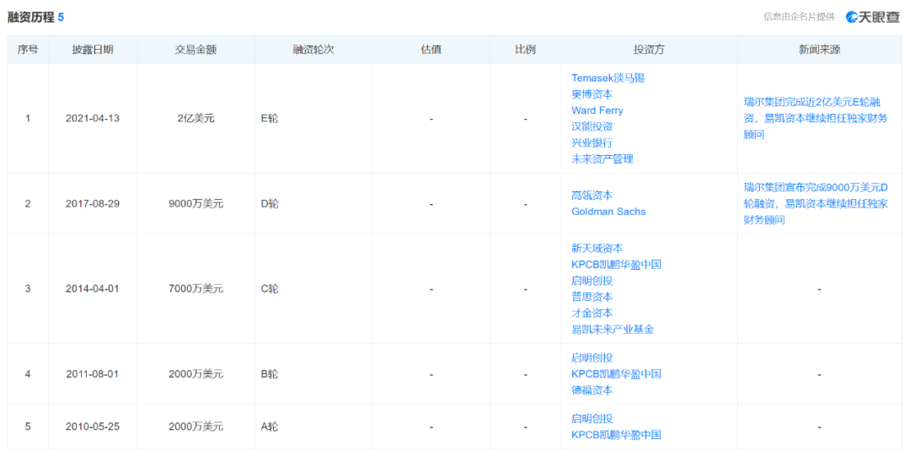This screenshot has height=456, width=910.
Task: Open KPCB凯鹏华盈中国 link in B轮 row
Action: [x=616, y=374]
